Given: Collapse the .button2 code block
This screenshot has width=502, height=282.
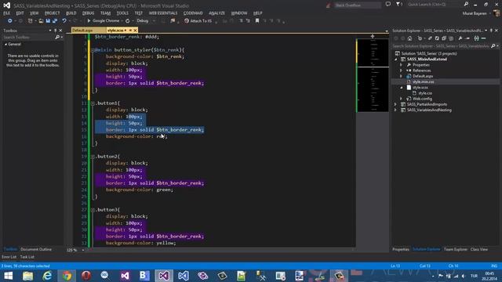Looking at the screenshot, I should [x=93, y=157].
